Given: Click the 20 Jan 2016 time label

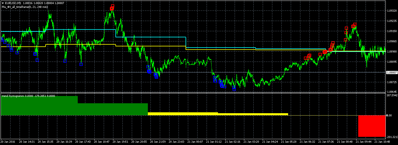Looking at the screenshot, I should (8, 142).
